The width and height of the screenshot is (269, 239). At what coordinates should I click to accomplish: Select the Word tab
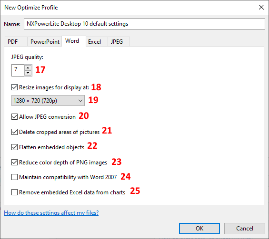coord(74,41)
